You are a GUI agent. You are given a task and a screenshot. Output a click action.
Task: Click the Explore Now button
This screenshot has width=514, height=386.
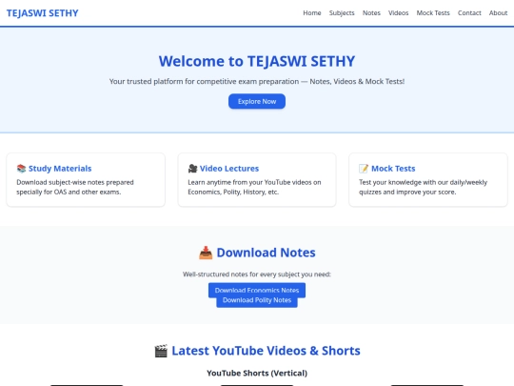(257, 101)
